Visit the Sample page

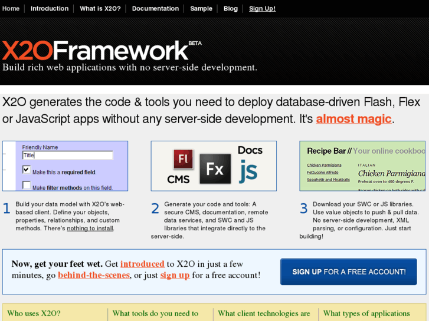(201, 8)
